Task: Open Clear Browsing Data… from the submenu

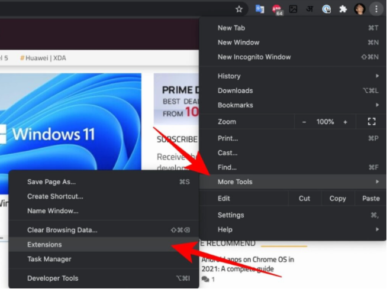Action: 104,230
